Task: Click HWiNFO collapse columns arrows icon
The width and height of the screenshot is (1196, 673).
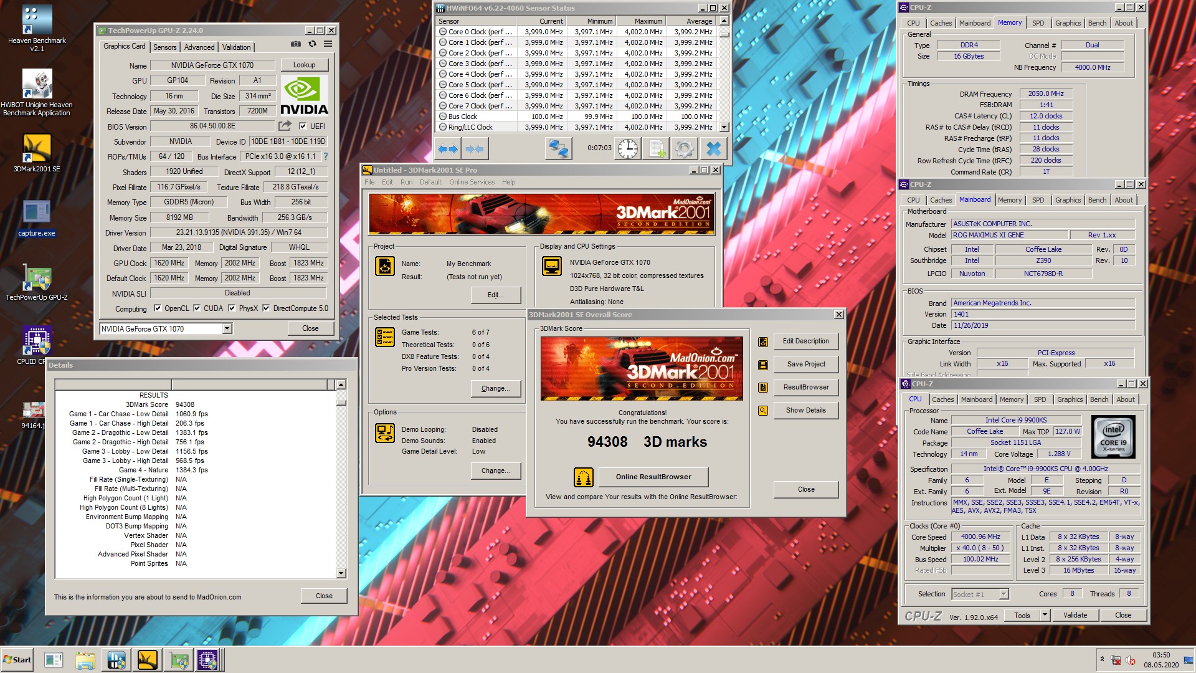Action: coord(475,149)
